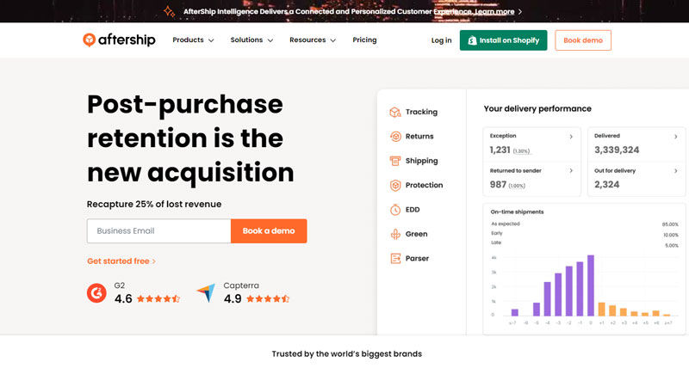Click the Late legend row

pos(585,243)
